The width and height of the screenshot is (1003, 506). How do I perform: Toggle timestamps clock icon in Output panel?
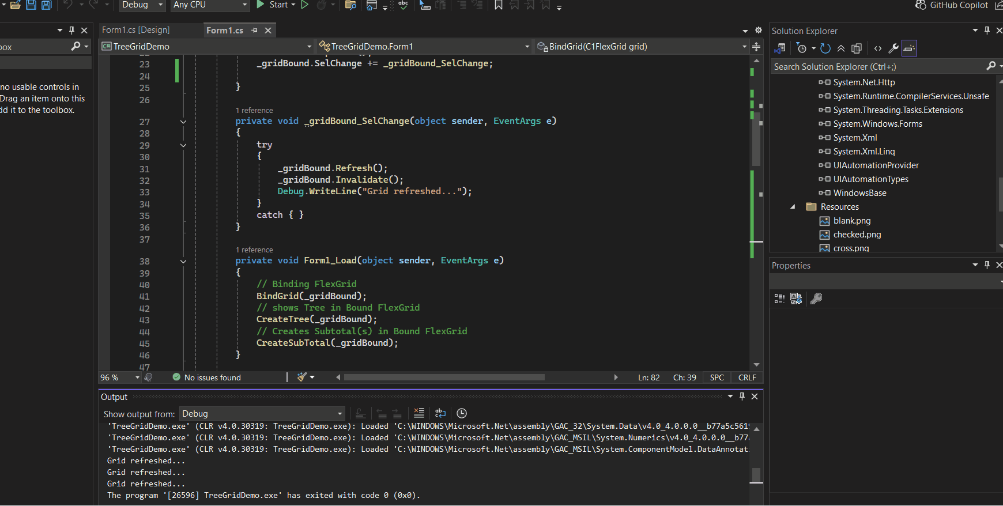(x=462, y=413)
